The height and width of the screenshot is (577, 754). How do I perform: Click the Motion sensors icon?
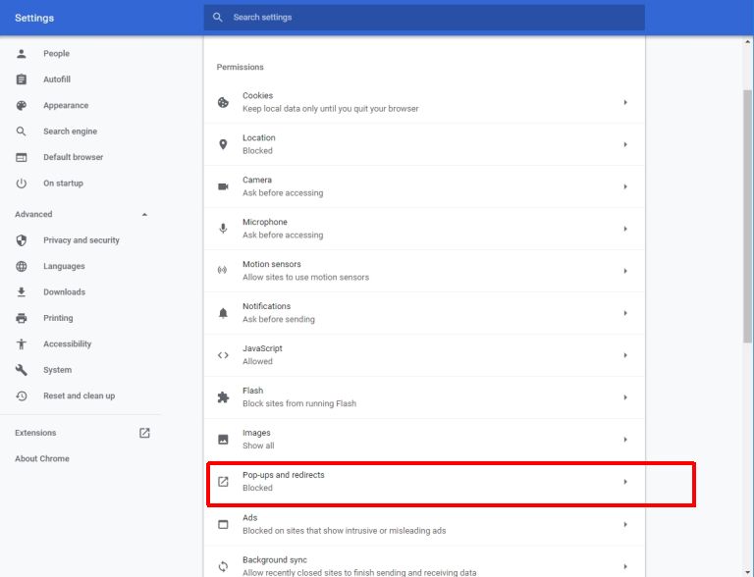(222, 270)
